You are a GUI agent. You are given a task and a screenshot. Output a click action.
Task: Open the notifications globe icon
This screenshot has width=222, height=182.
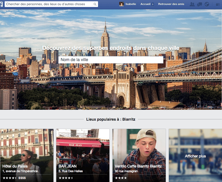pos(207,4)
